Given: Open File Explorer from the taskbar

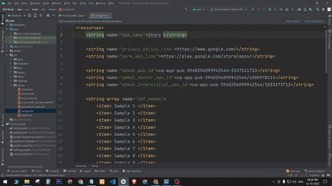Looking at the screenshot, I should point(27,181).
